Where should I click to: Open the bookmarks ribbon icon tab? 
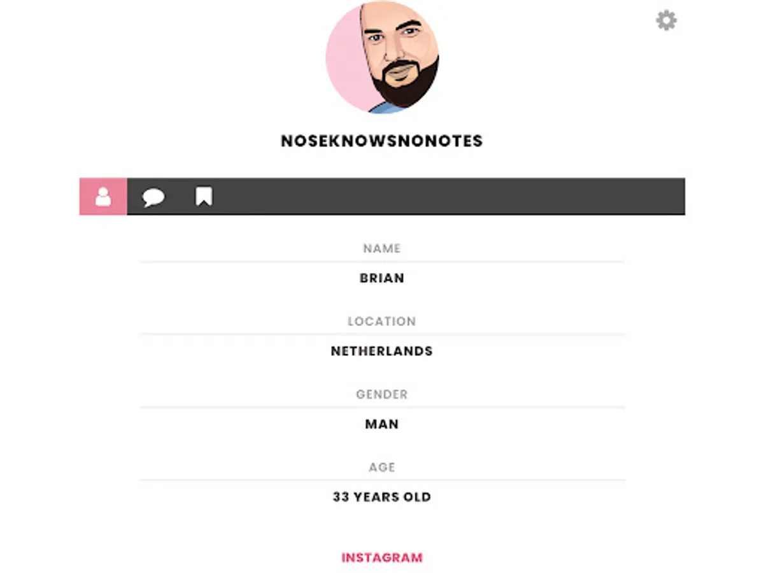[x=204, y=197]
